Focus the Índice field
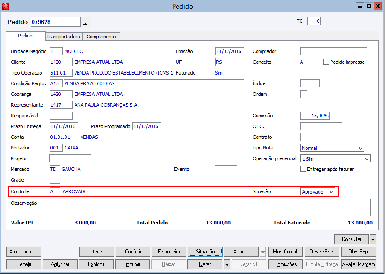Screen dimensions: 385x274 click(310, 83)
